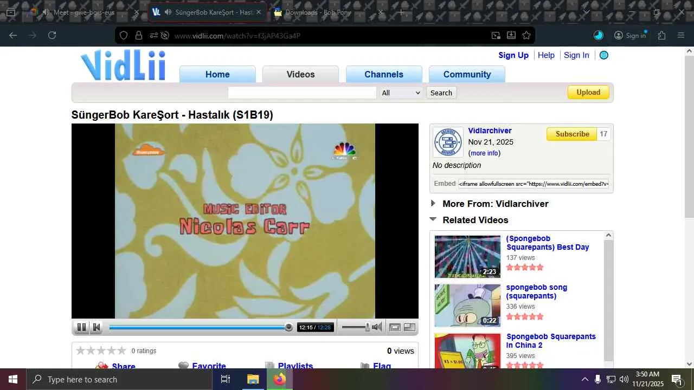This screenshot has width=694, height=390.
Task: Subscribe to the Vidlarchiver channel
Action: [572, 134]
